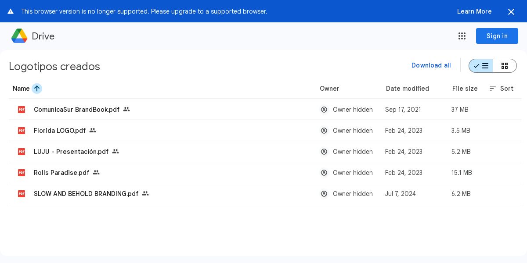Image resolution: width=527 pixels, height=263 pixels.
Task: Reverse sort direction with the arrow
Action: pos(37,89)
